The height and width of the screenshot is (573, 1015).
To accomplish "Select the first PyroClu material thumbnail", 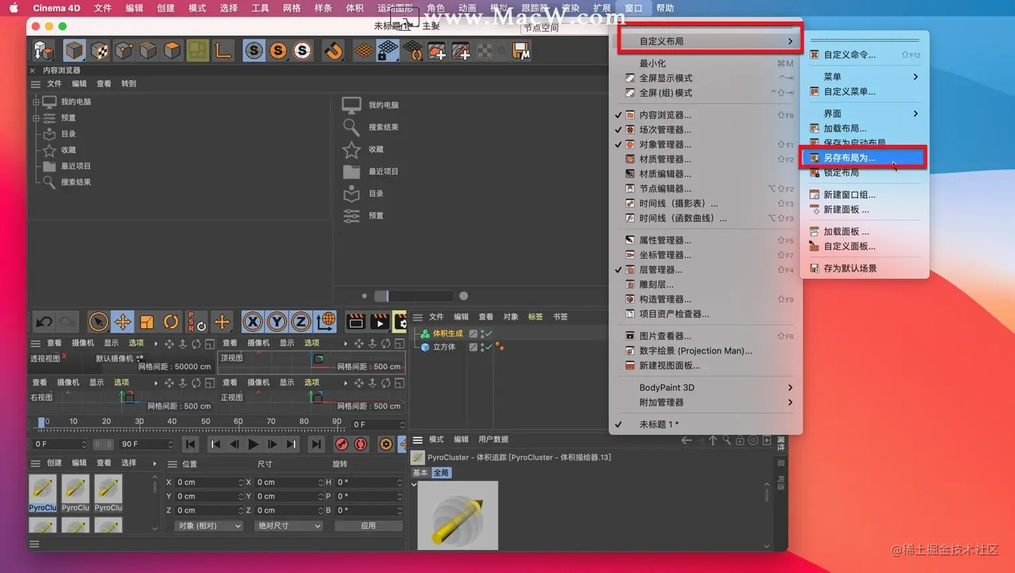I will pyautogui.click(x=42, y=492).
